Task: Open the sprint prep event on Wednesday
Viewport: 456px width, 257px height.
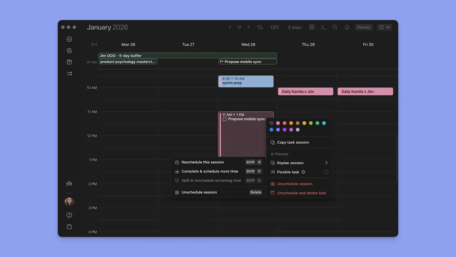Action: tap(245, 81)
